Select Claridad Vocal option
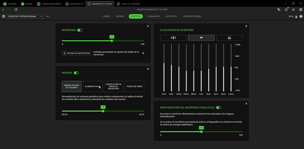 pyautogui.click(x=92, y=86)
